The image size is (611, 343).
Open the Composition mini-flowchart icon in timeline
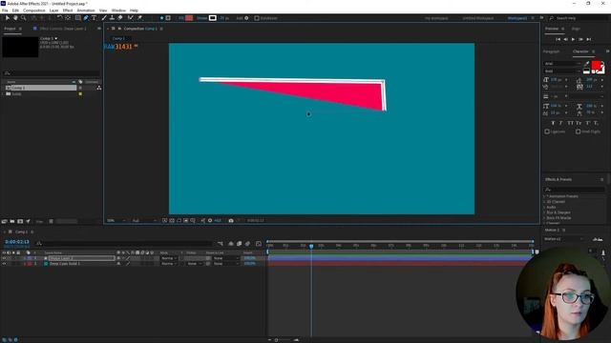coord(221,244)
